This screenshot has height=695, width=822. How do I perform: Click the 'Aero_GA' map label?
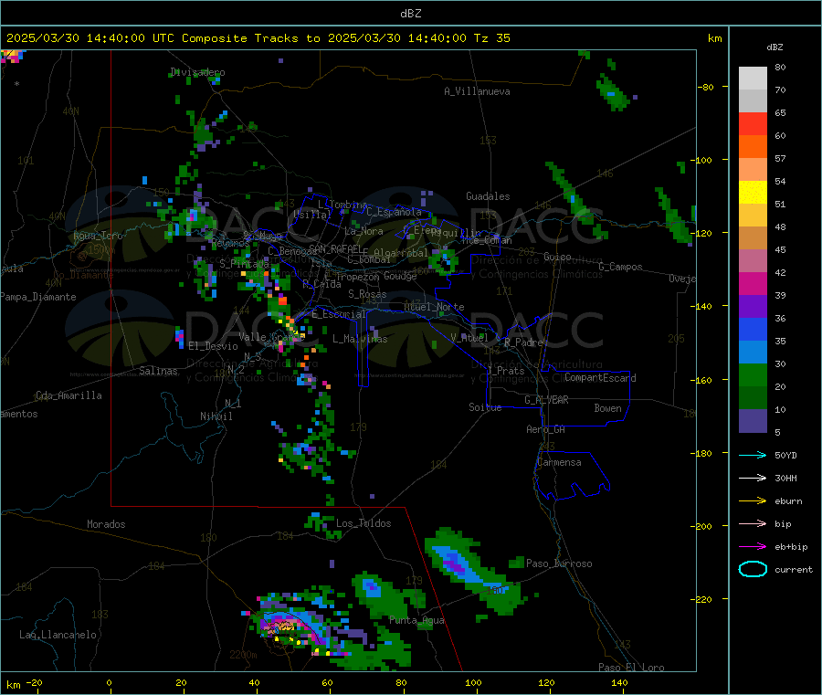(x=546, y=429)
